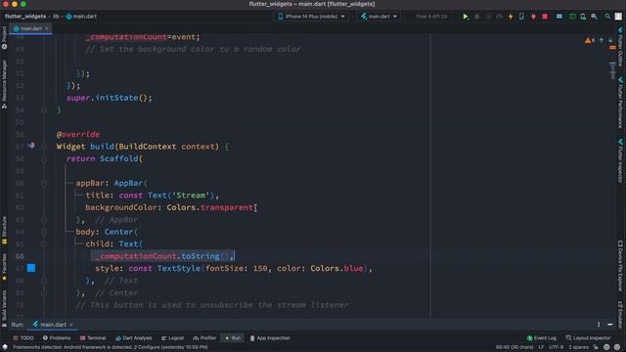
Task: Change line separator LF in status bar
Action: click(541, 347)
